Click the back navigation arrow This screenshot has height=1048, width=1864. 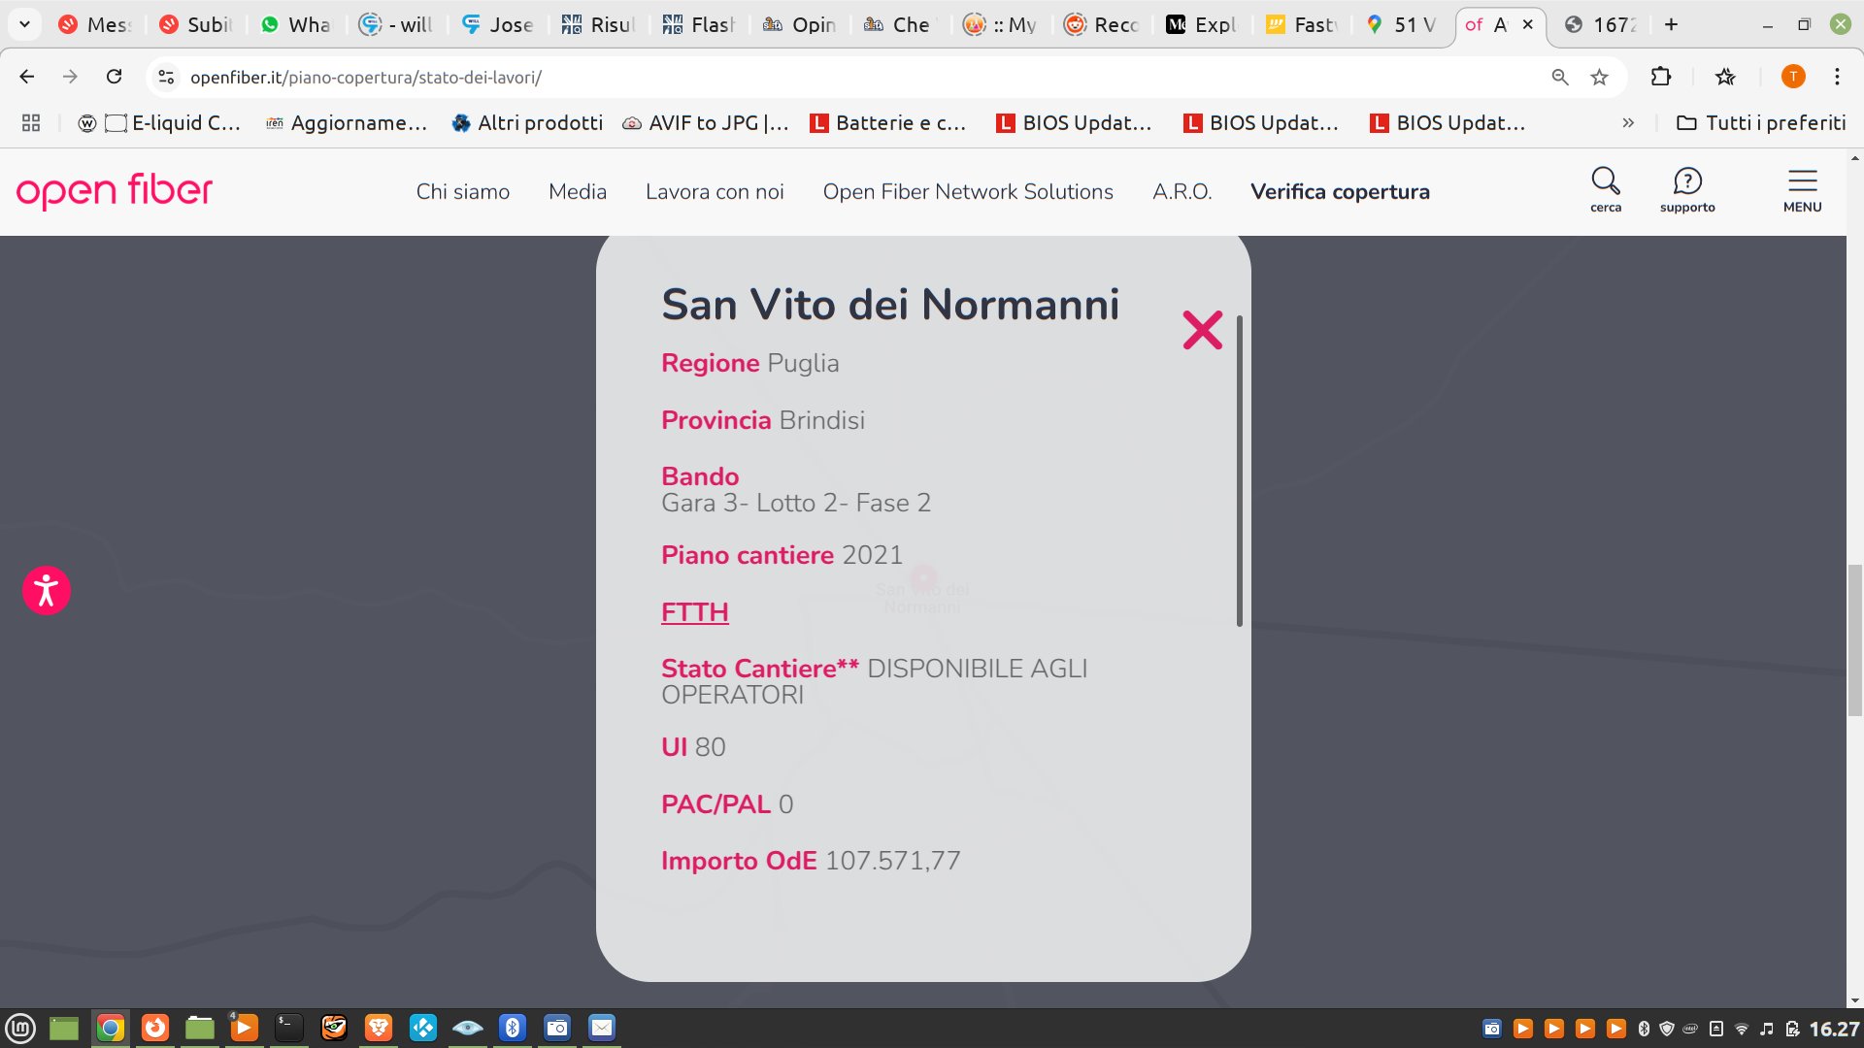(x=25, y=77)
